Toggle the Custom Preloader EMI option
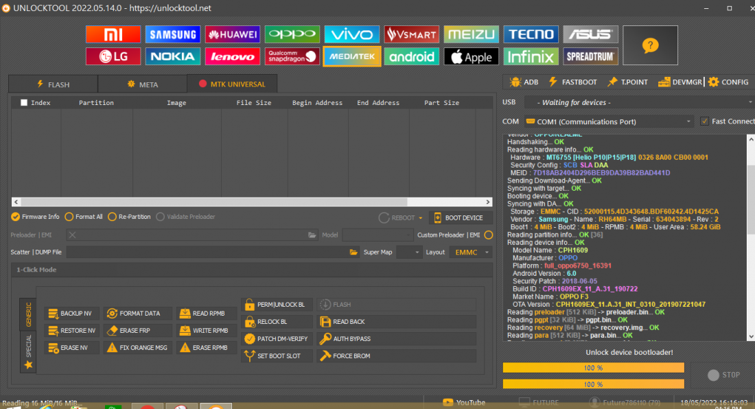The width and height of the screenshot is (755, 409). pos(488,235)
